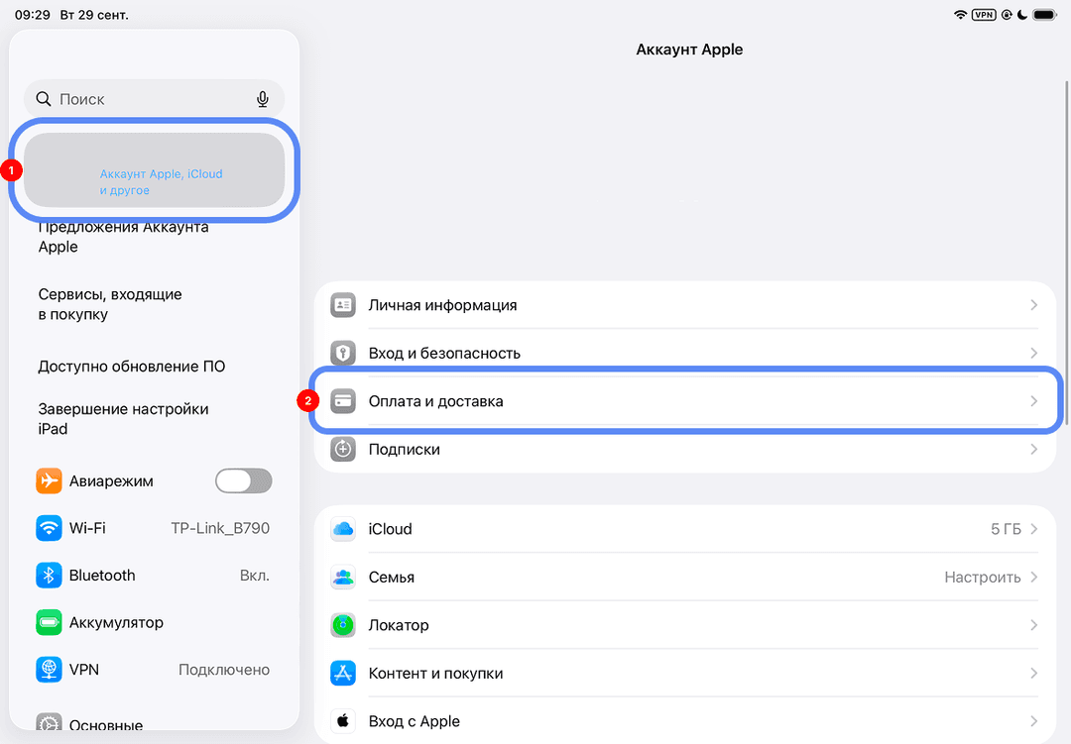
Task: Open the Личная информация row label
Action: pyautogui.click(x=442, y=305)
